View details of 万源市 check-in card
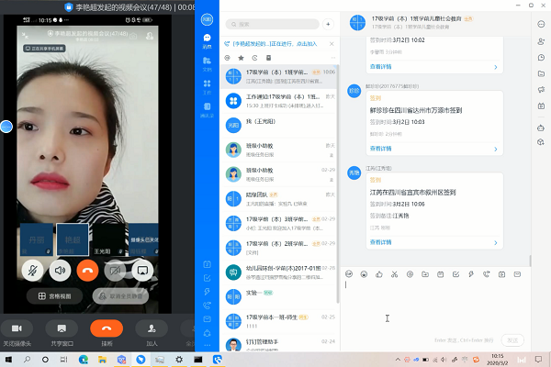 pos(380,149)
